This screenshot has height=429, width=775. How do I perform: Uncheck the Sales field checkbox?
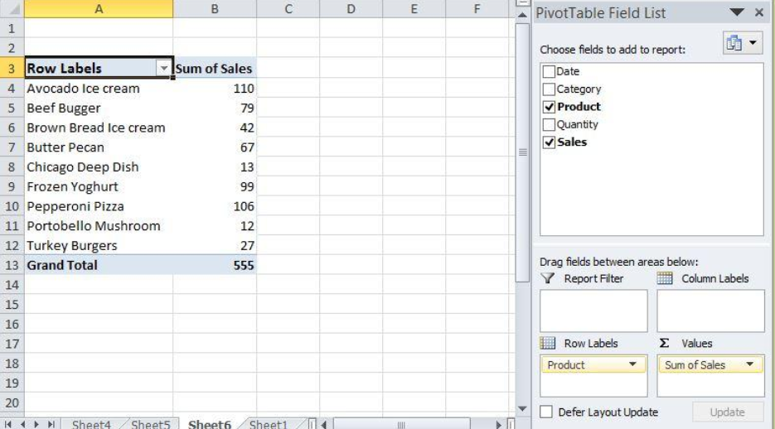pos(549,142)
